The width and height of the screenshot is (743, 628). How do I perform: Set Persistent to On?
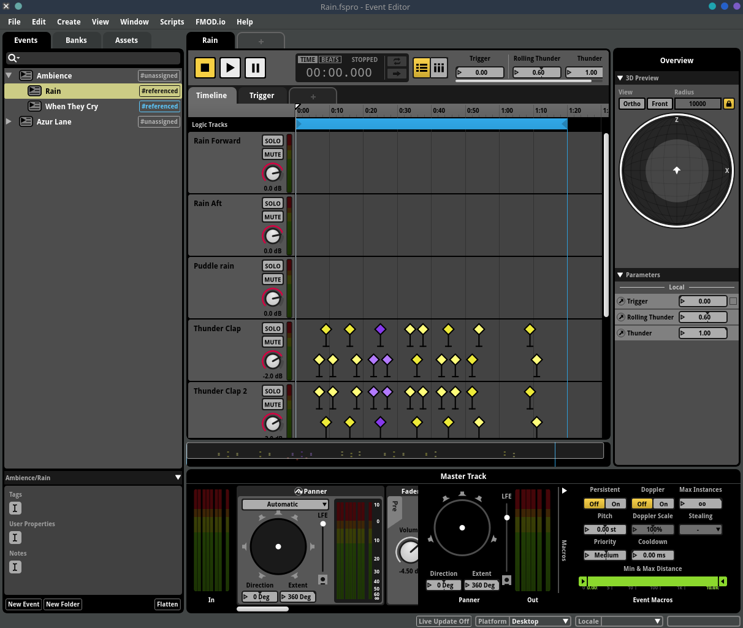[616, 504]
